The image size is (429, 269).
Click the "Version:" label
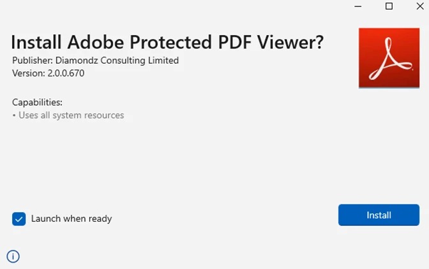coord(29,73)
